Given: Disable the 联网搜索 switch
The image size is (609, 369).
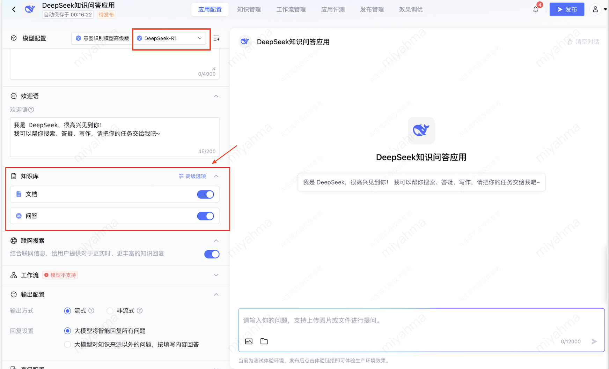Looking at the screenshot, I should tap(212, 254).
